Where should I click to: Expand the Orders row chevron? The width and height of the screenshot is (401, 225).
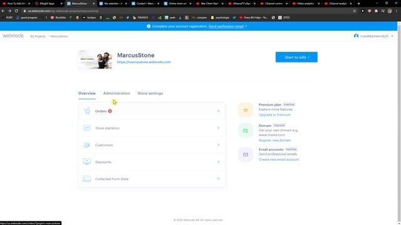(219, 111)
